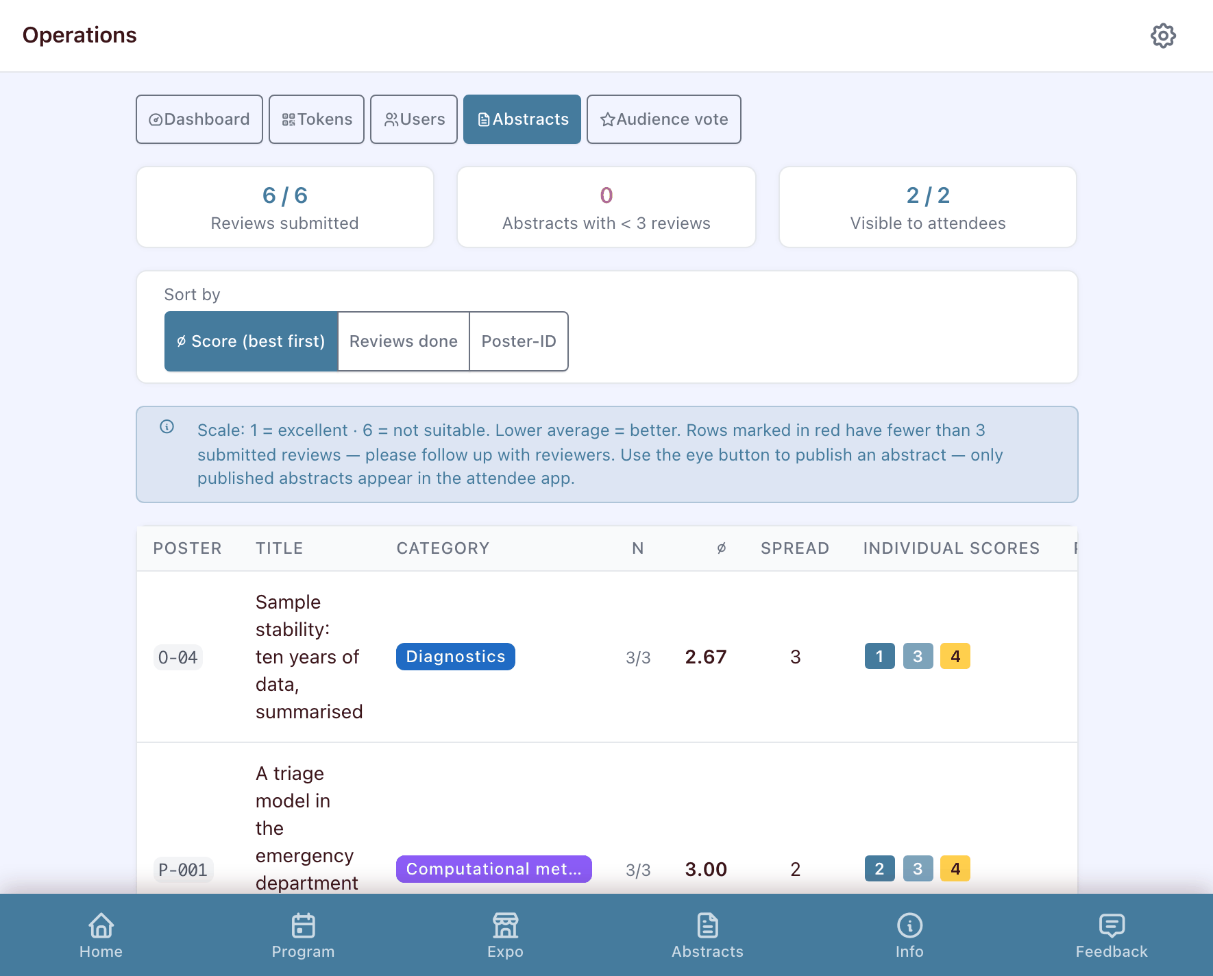Click average score 2.67
1213x976 pixels.
tap(706, 657)
